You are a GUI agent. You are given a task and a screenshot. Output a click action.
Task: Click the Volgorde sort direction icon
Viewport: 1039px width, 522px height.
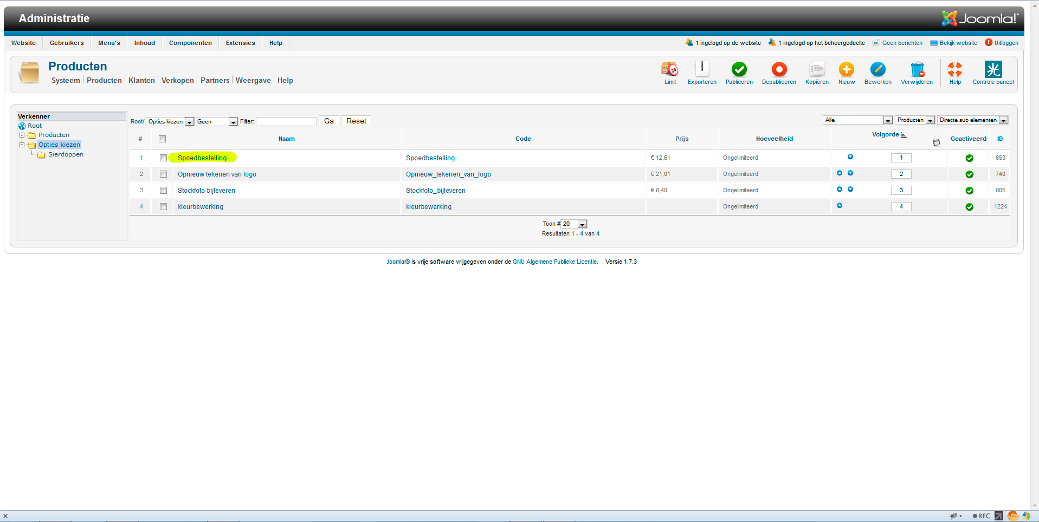click(x=904, y=135)
